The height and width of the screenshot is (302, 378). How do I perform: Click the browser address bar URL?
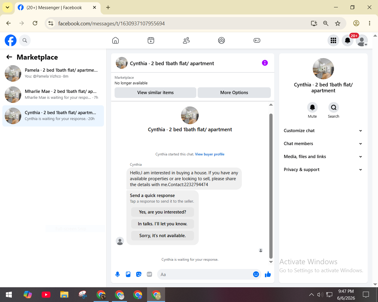pos(111,23)
